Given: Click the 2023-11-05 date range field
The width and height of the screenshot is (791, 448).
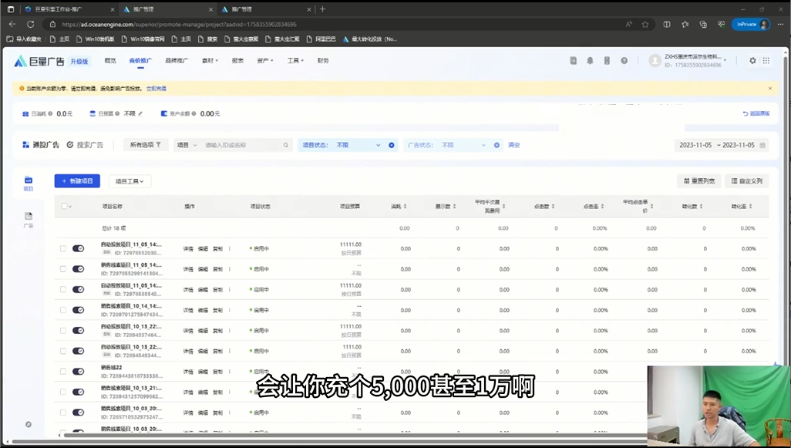Looking at the screenshot, I should point(722,145).
